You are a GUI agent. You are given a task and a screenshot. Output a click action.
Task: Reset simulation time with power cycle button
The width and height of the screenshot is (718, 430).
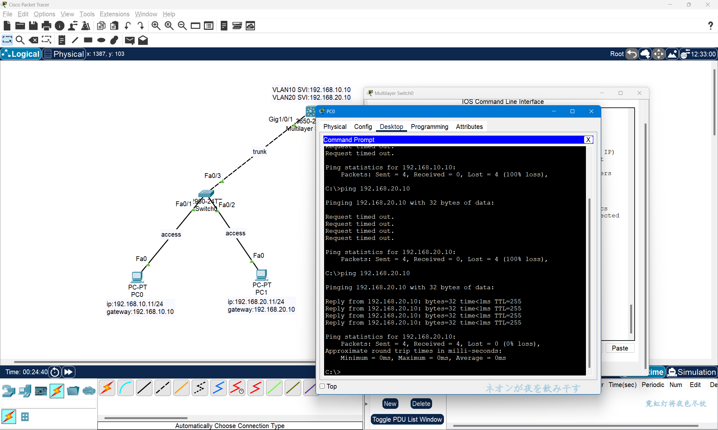tap(55, 372)
